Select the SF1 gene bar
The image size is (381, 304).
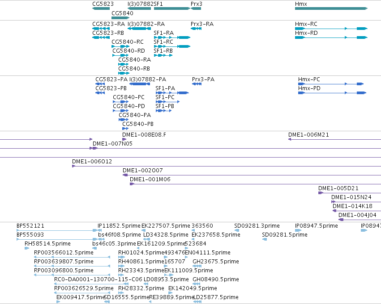coord(172,8)
